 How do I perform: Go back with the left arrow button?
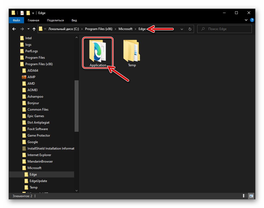(x=14, y=29)
